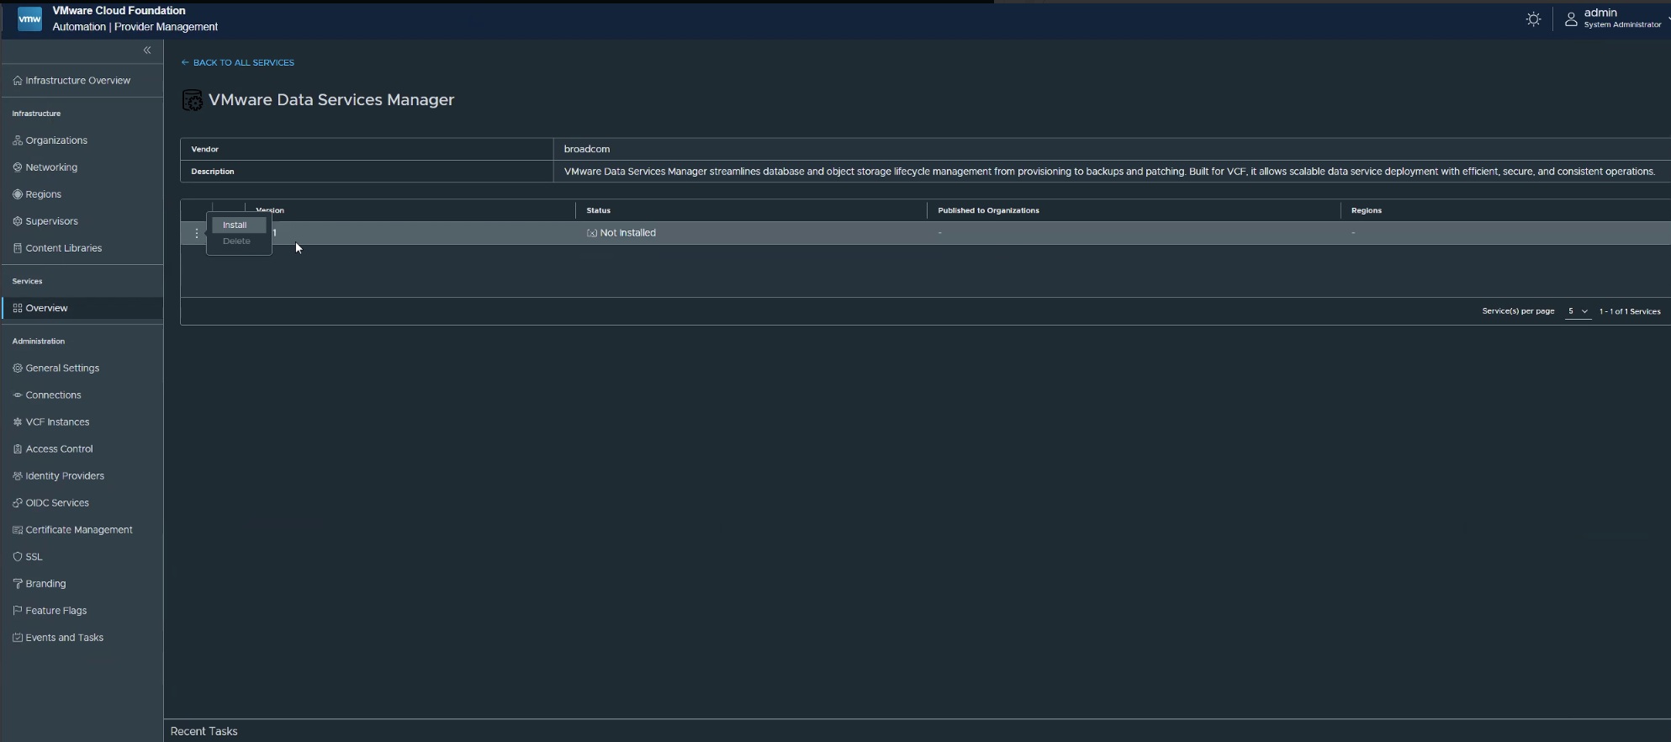Click Delete in the context menu
The image size is (1671, 742).
(x=236, y=241)
